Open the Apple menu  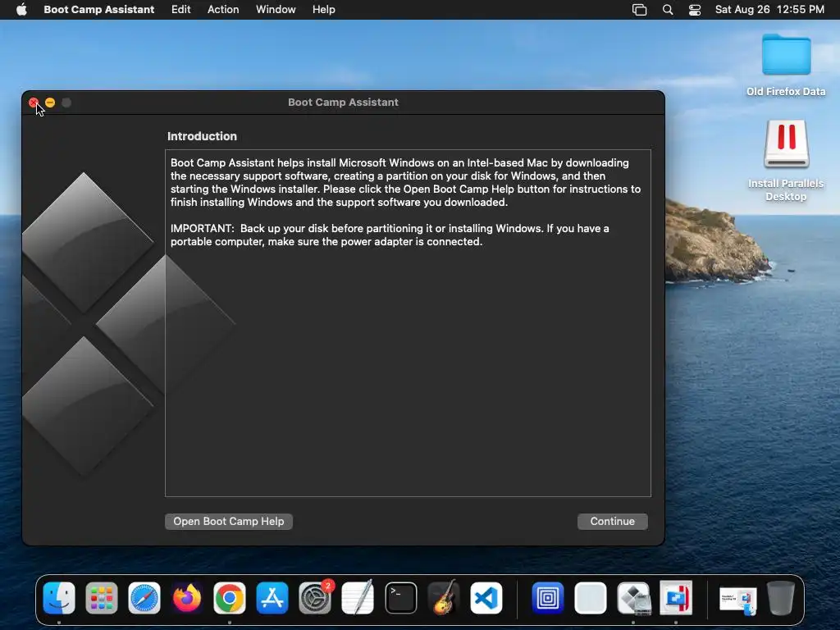click(x=21, y=10)
